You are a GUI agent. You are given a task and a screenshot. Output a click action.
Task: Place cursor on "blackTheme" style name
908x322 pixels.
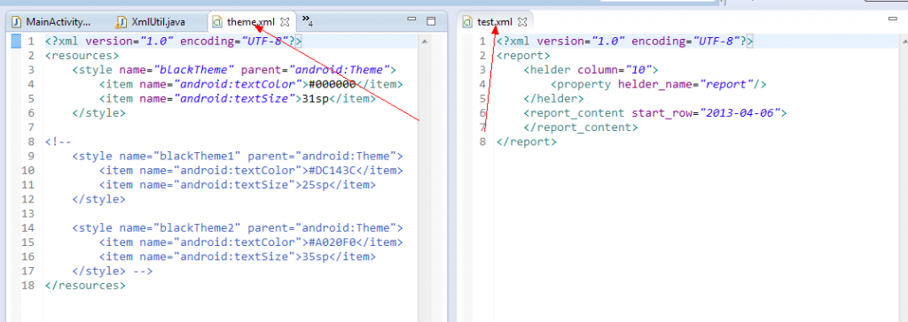tap(193, 70)
